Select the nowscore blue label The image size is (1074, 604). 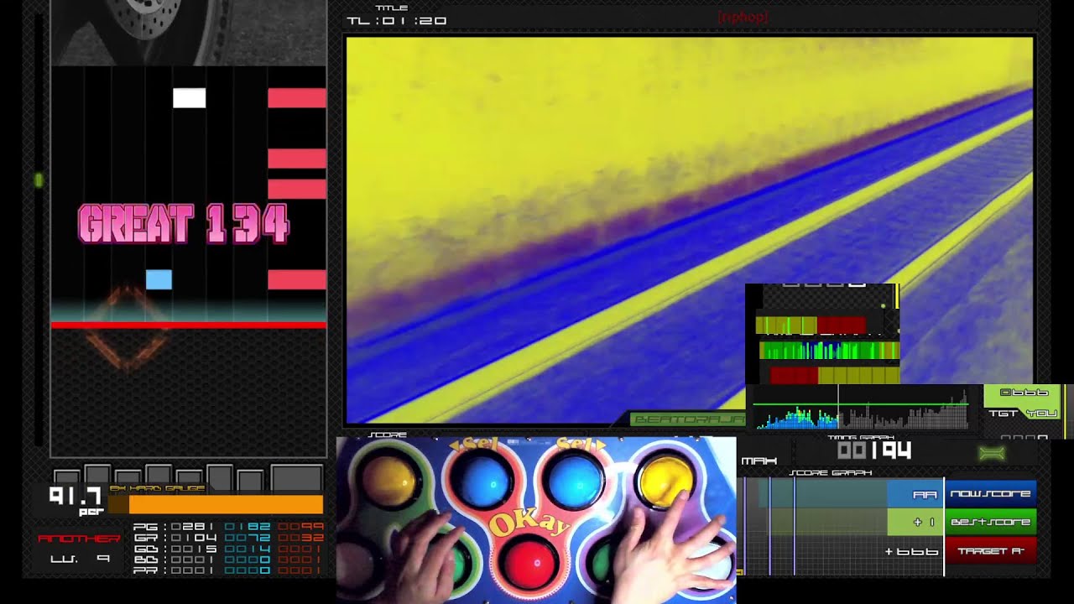pos(990,494)
